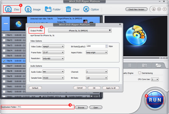Tick the Title74 checkbox
Viewport: 169px width, 114px height.
click(x=4, y=51)
